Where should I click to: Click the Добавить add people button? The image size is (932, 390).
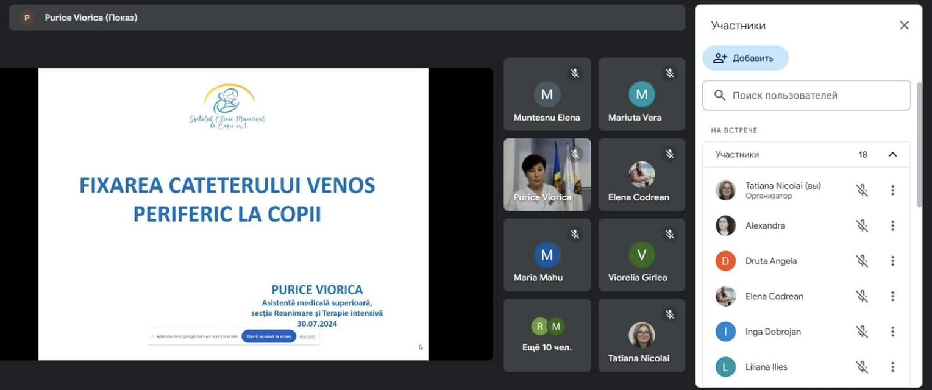click(745, 58)
